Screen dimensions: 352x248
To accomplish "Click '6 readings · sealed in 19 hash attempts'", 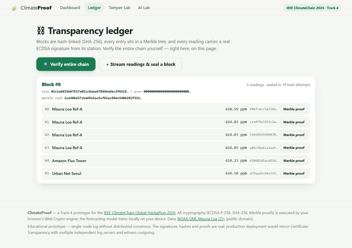I will click(278, 85).
